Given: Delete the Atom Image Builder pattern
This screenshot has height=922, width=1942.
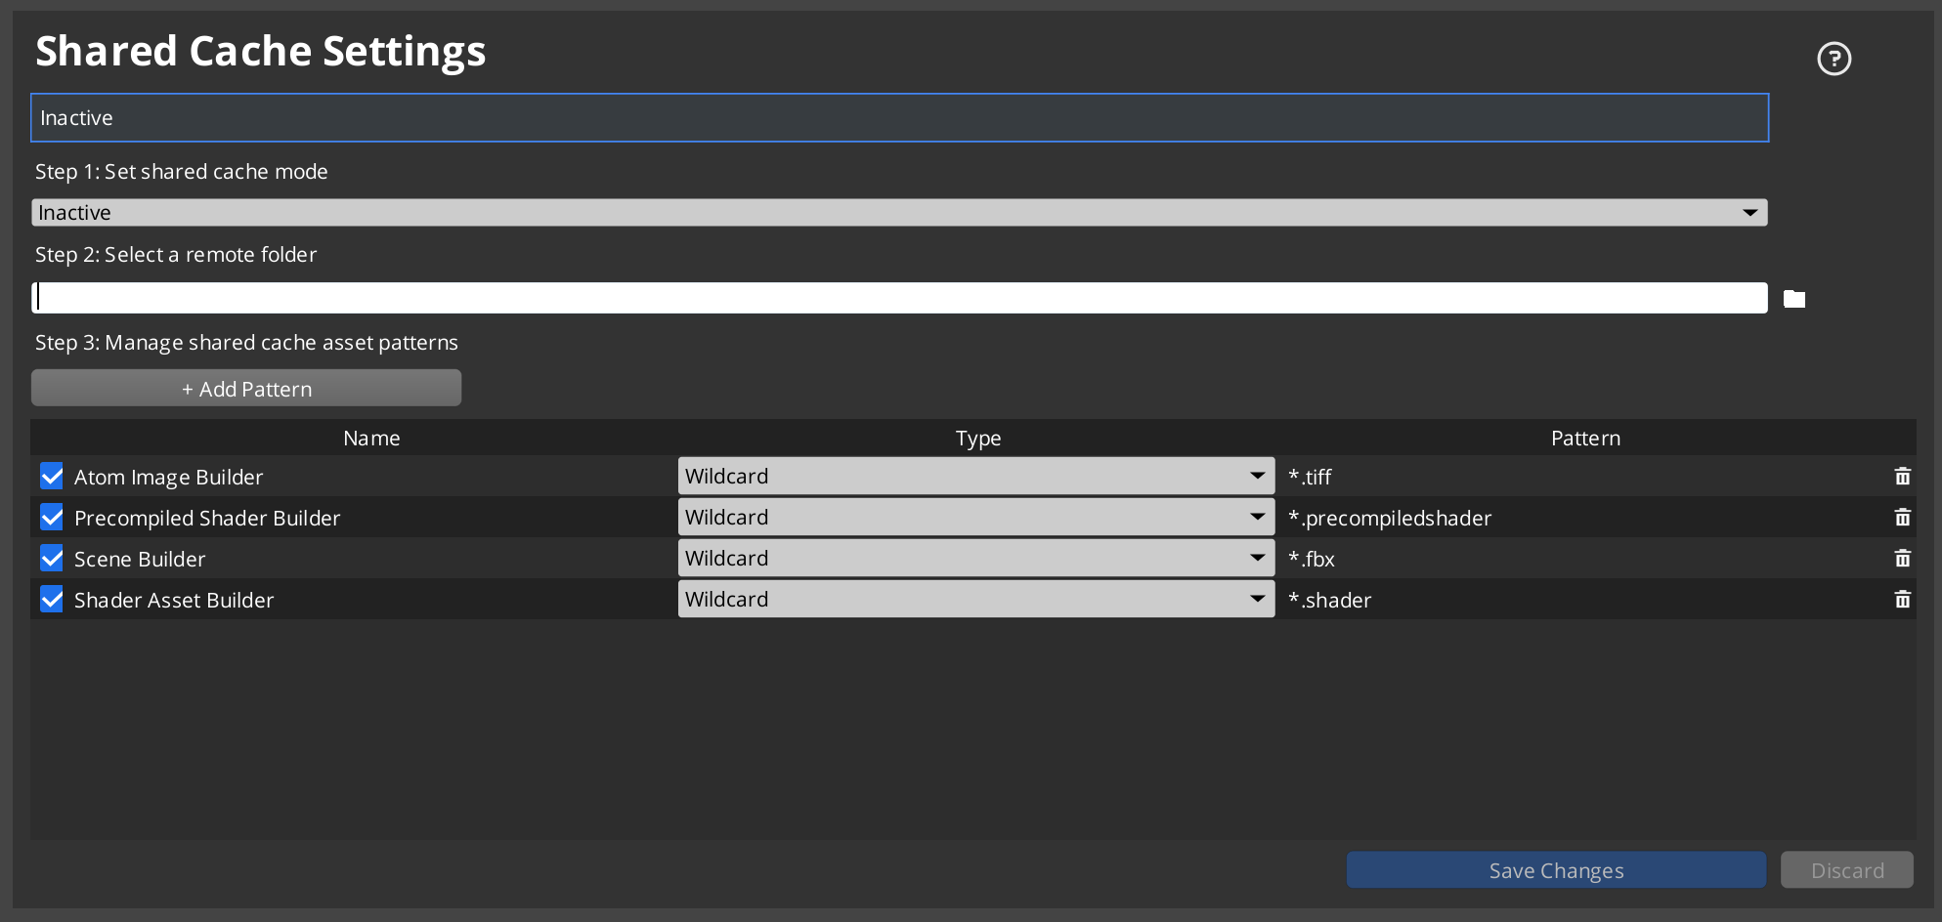Looking at the screenshot, I should point(1903,476).
